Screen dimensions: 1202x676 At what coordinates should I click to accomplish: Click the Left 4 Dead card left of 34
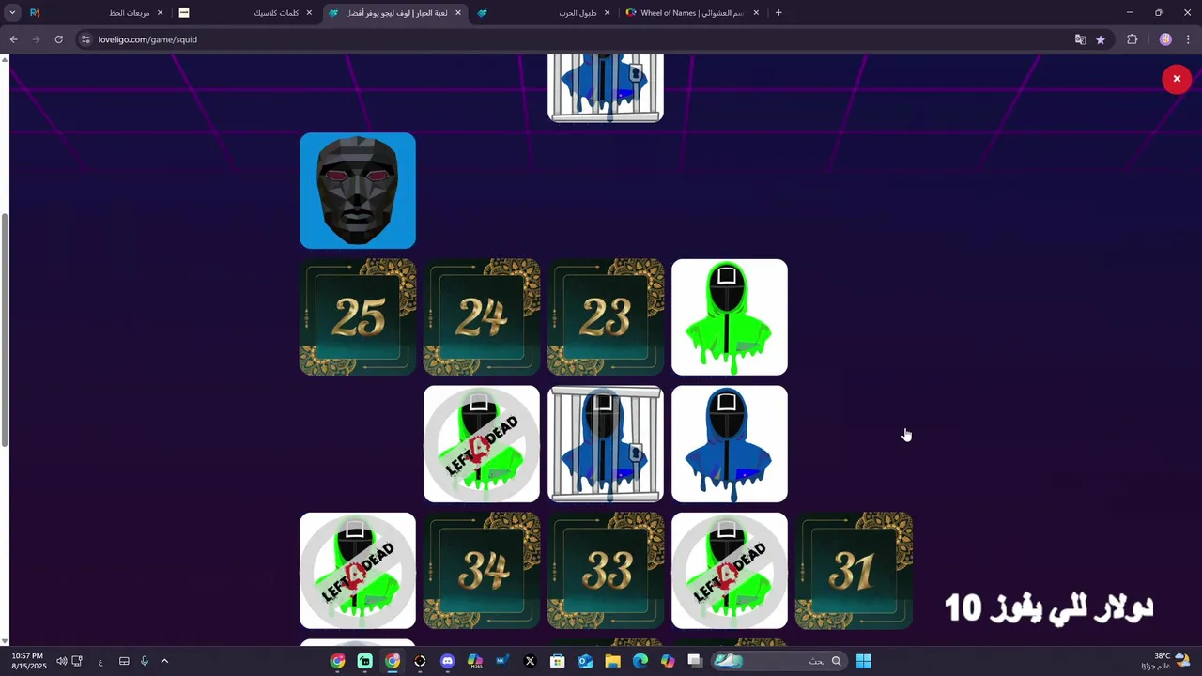point(358,571)
